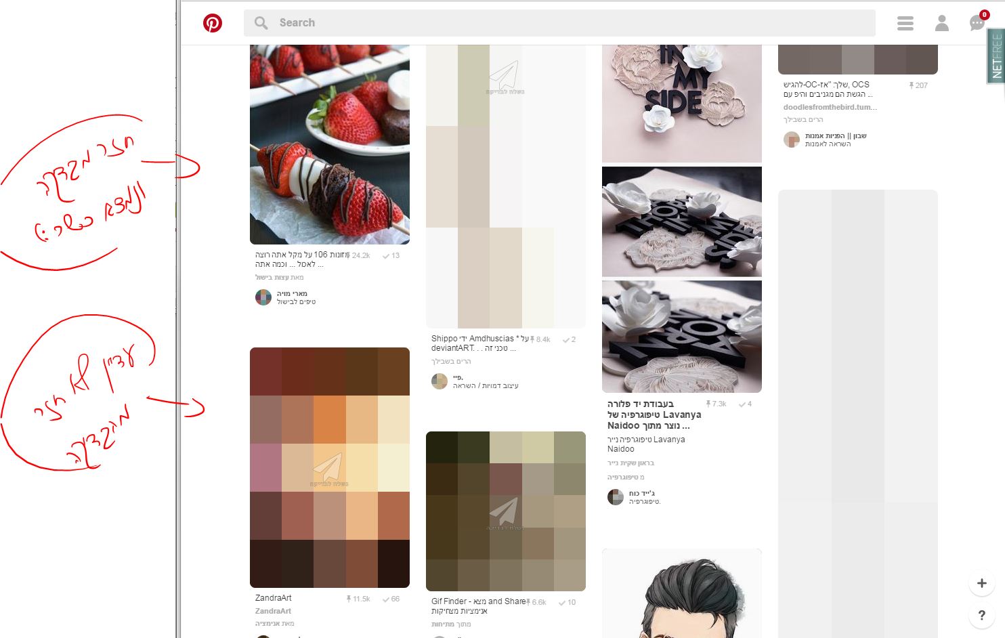
Task: Click the doodlesfromthebird.tum... link
Action: point(830,107)
